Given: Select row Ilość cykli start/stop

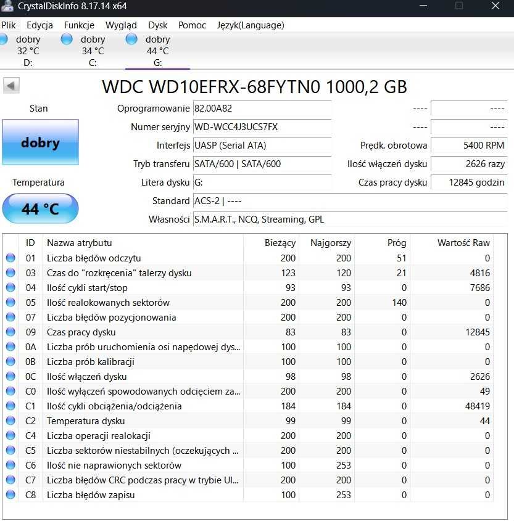Looking at the screenshot, I should coord(248,288).
